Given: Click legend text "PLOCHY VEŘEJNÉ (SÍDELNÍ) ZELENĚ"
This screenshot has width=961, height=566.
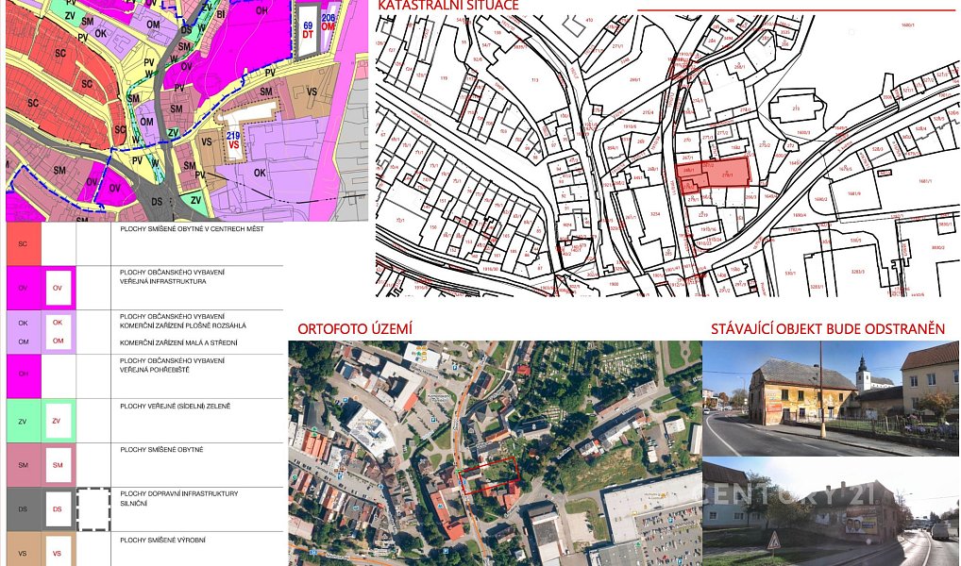Looking at the screenshot, I should (176, 407).
